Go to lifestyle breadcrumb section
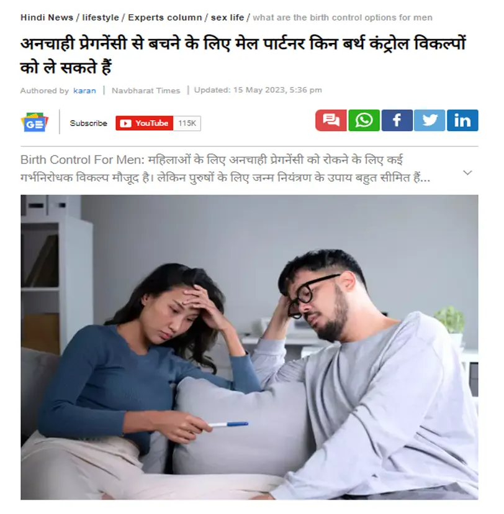The image size is (504, 514). click(101, 17)
